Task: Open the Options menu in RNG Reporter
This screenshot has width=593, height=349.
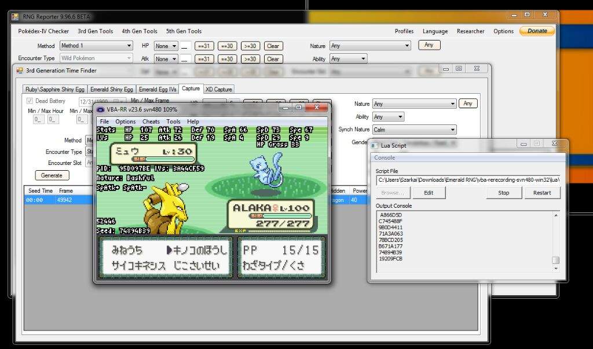Action: (x=503, y=31)
